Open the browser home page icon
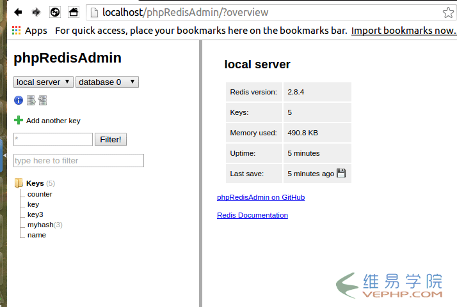457x307 pixels. (74, 12)
